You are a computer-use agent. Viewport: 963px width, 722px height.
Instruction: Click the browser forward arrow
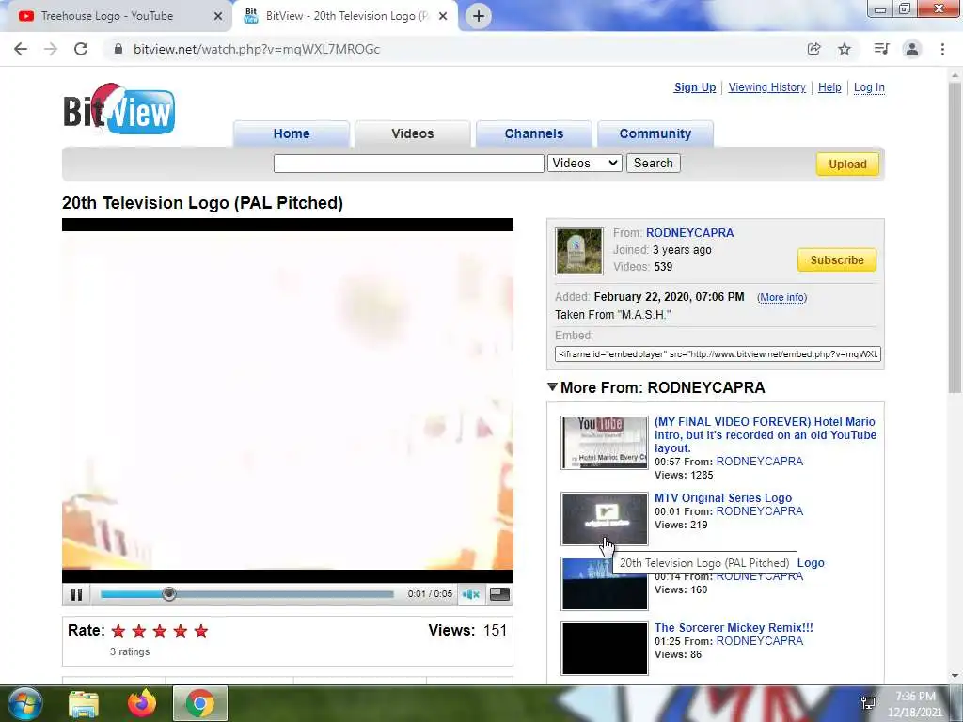[51, 49]
